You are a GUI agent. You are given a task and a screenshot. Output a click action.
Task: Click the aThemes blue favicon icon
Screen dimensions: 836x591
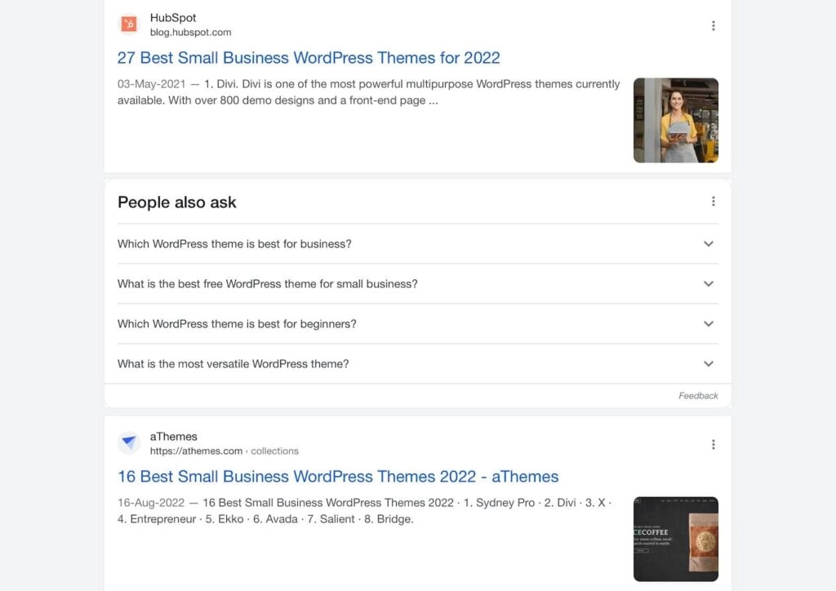pyautogui.click(x=129, y=443)
